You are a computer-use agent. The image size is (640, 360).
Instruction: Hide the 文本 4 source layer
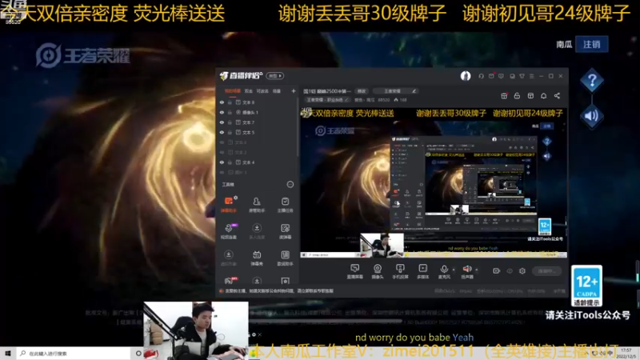coord(222,162)
